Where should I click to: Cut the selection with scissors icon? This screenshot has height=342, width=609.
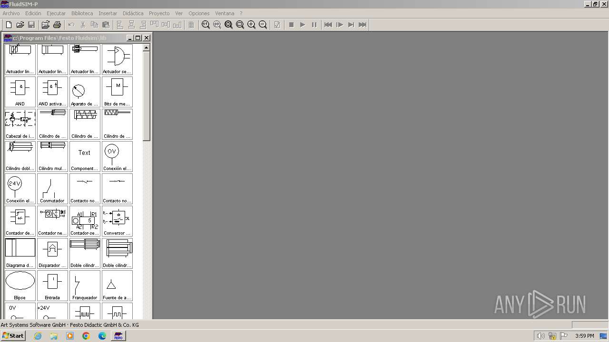83,25
